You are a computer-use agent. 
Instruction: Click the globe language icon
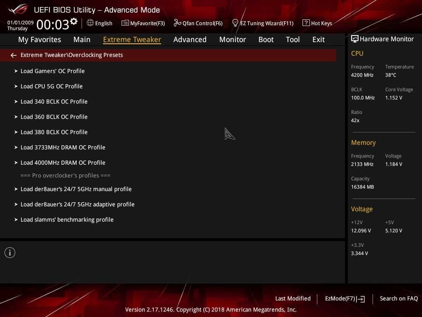click(90, 23)
